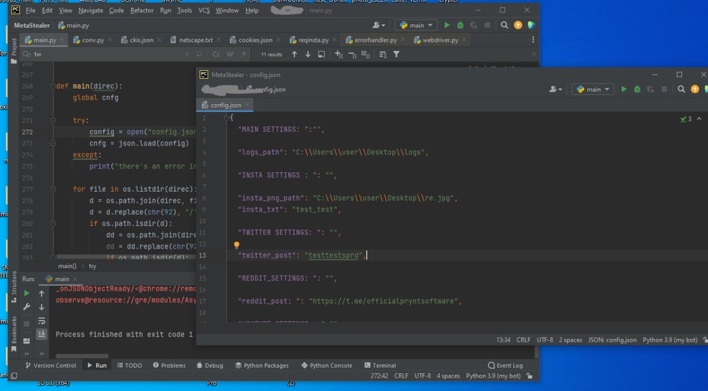Open main run configuration dropdown in main.py window
Image resolution: width=708 pixels, height=391 pixels.
[x=417, y=25]
